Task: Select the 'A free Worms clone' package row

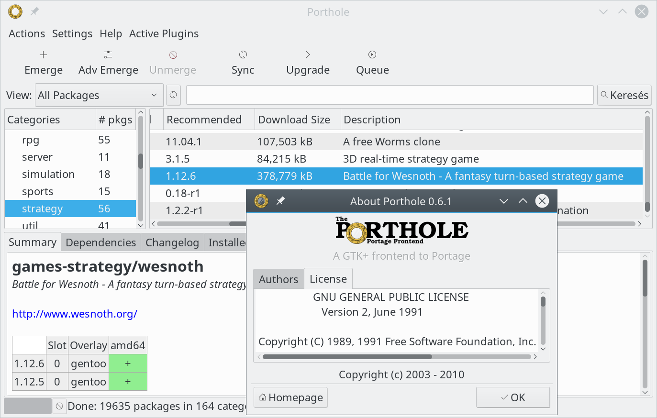Action: [x=396, y=142]
